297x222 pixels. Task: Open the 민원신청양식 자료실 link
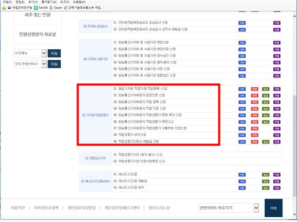[37, 35]
